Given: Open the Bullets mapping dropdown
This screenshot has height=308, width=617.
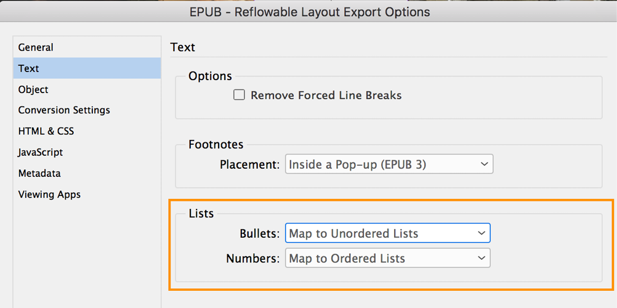Looking at the screenshot, I should point(387,233).
